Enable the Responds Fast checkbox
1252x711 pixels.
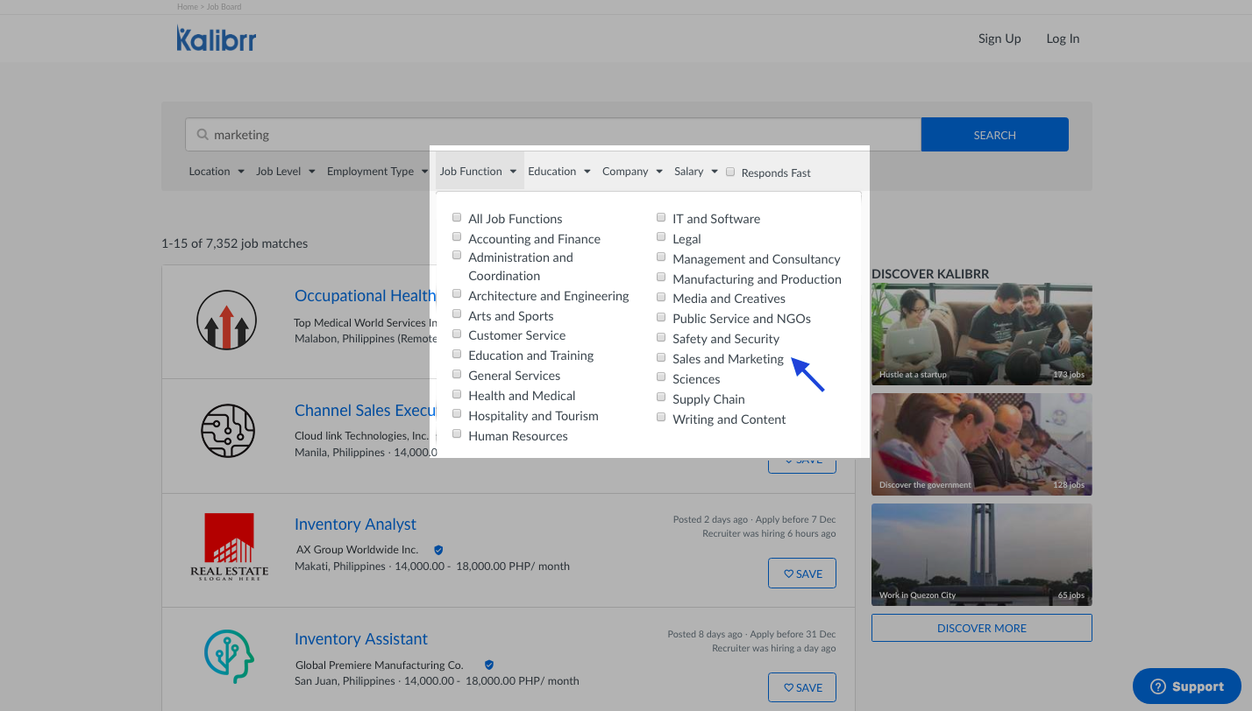(730, 172)
